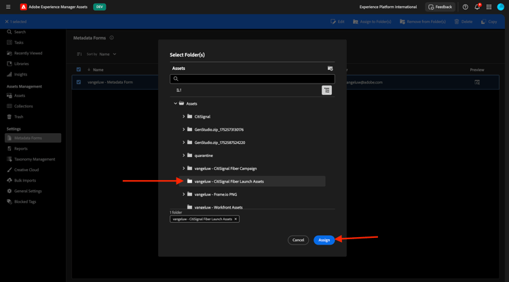Select the quarantine folder row

[x=252, y=156]
